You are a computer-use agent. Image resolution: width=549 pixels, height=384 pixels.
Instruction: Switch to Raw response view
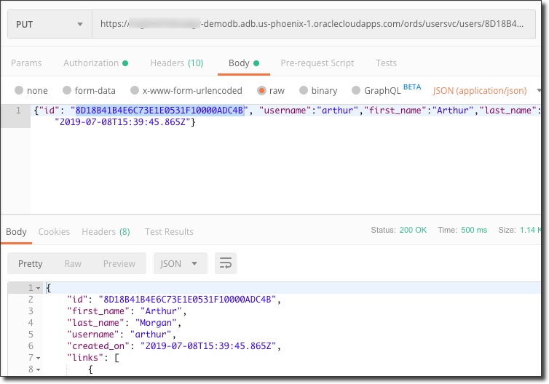(73, 264)
